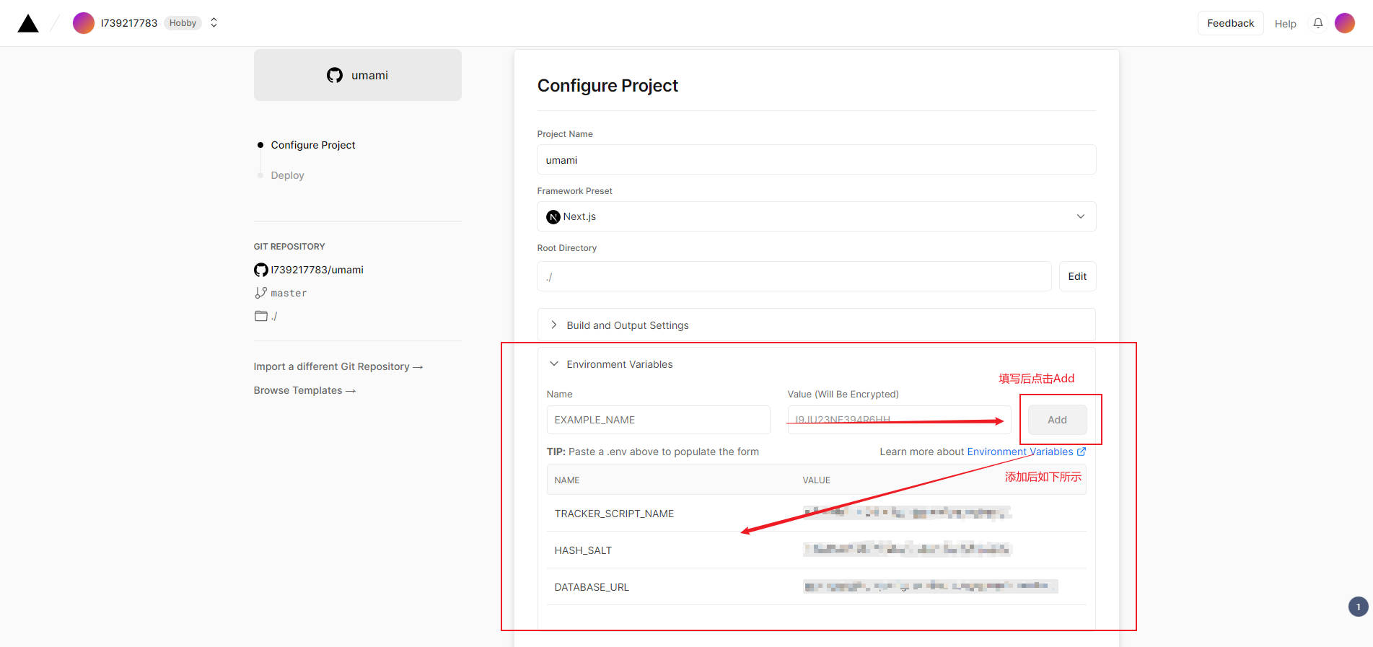Click the Vercel triangle logo
This screenshot has width=1373, height=647.
(28, 23)
